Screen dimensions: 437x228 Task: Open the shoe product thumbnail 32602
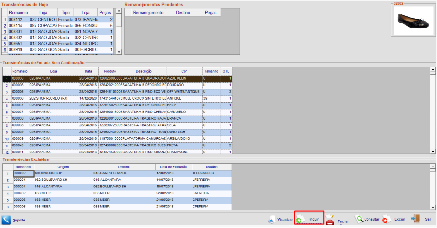coord(412,20)
